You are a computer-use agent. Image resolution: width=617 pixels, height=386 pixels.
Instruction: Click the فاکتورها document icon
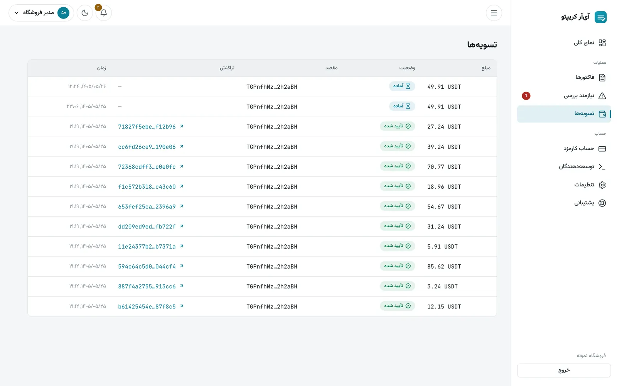click(x=602, y=78)
